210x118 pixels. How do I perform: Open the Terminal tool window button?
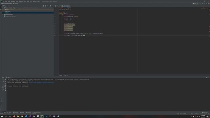29,112
